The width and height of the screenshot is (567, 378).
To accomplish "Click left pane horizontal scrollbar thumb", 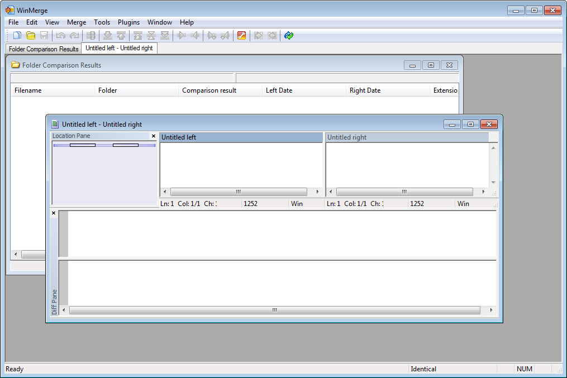I will [239, 192].
